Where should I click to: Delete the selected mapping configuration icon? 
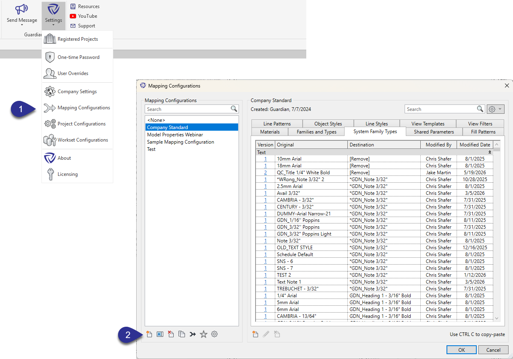pyautogui.click(x=171, y=334)
